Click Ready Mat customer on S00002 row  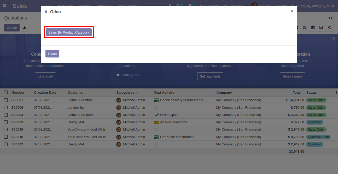pyautogui.click(x=76, y=144)
